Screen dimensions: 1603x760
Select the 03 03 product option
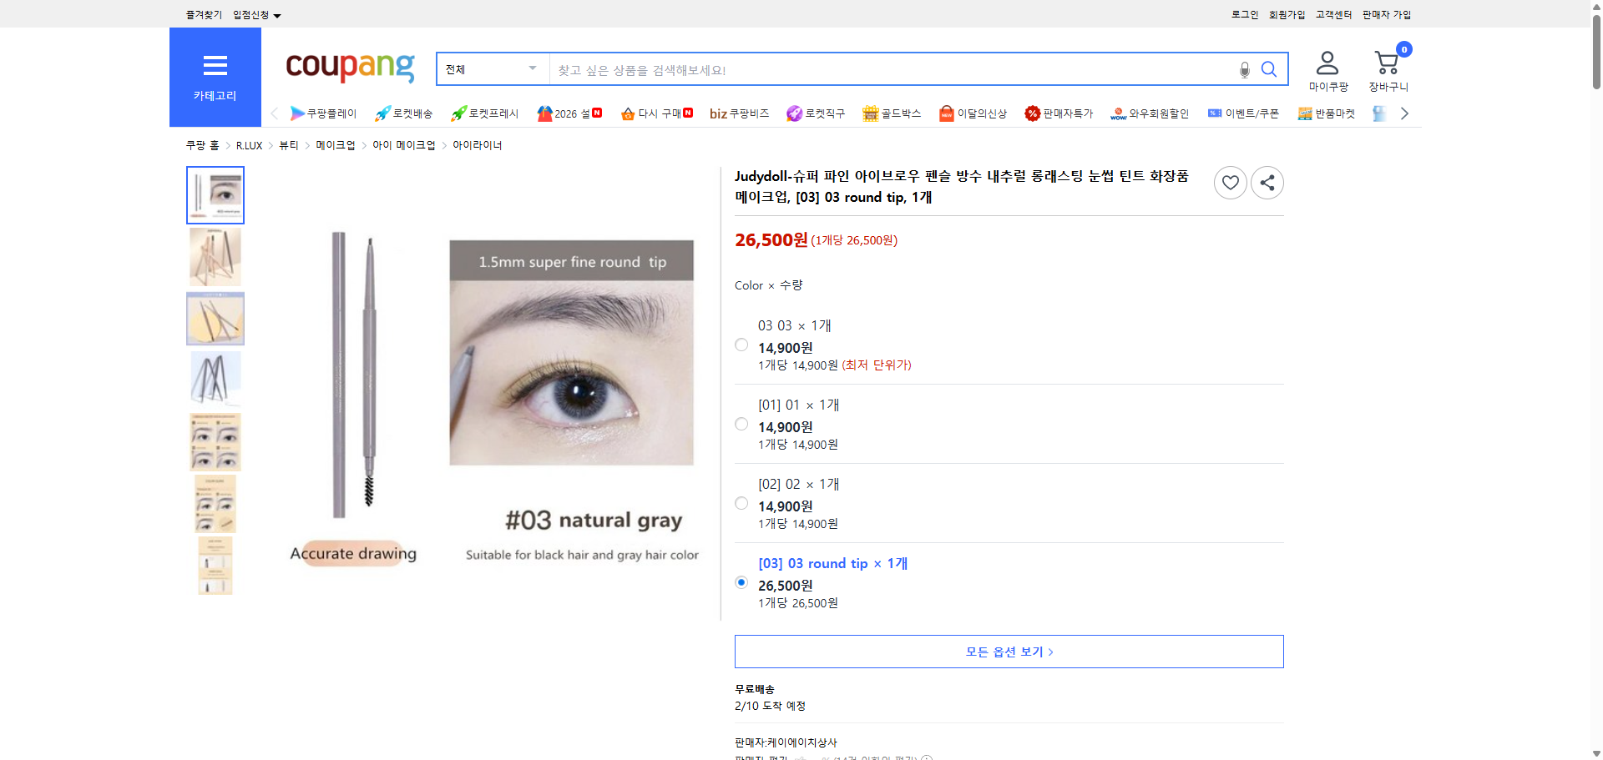pyautogui.click(x=741, y=345)
